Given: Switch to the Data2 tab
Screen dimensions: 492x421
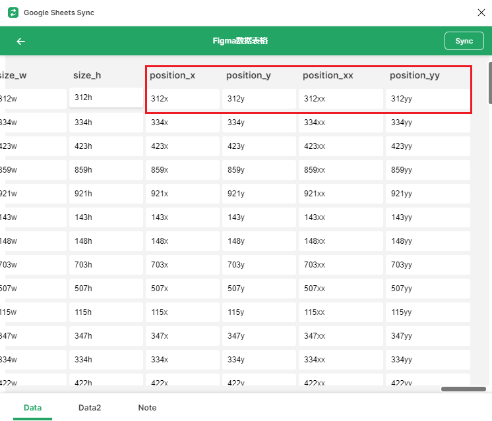Looking at the screenshot, I should pos(90,408).
